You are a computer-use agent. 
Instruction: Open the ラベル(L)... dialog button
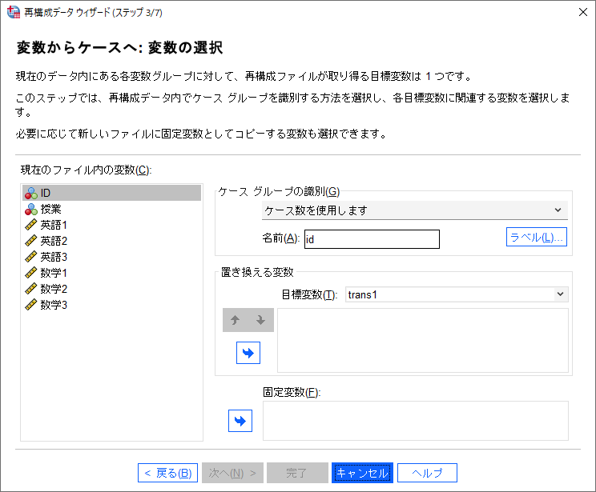point(537,238)
